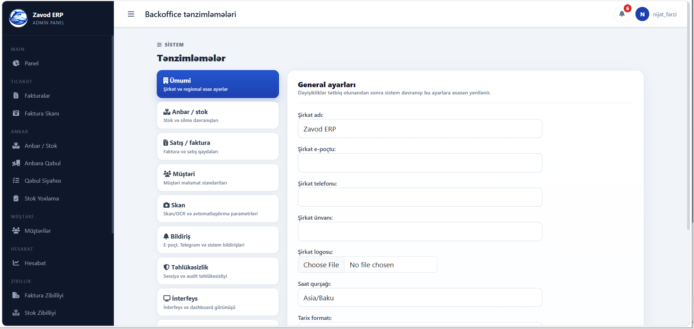Click the Stok Yoxlama clipboard icon
The width and height of the screenshot is (694, 329).
[16, 198]
